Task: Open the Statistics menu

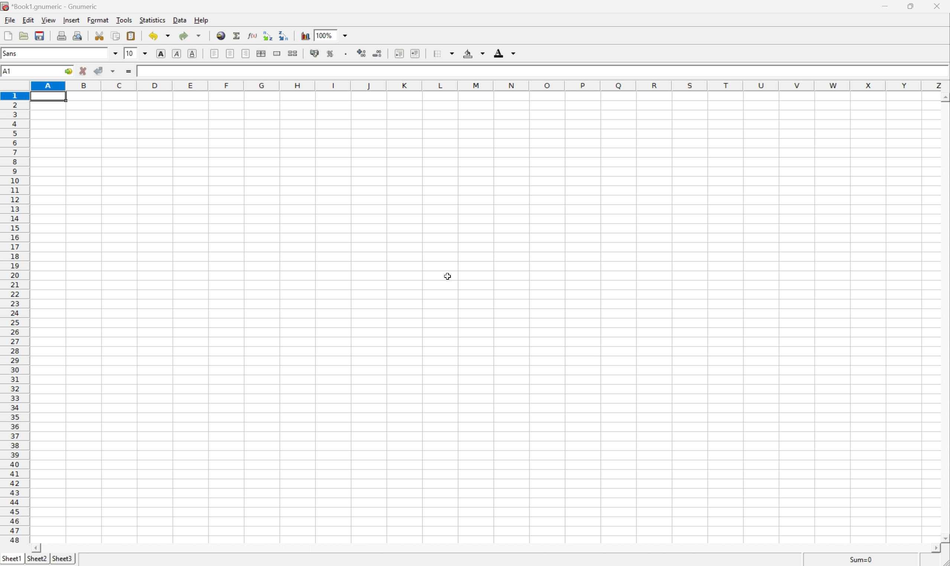Action: (152, 20)
